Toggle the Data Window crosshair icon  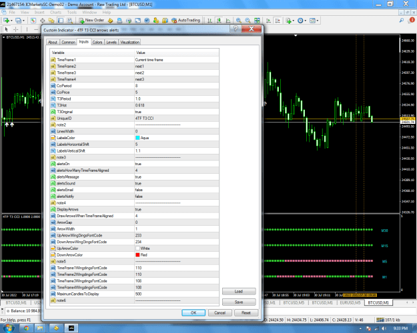42,21
